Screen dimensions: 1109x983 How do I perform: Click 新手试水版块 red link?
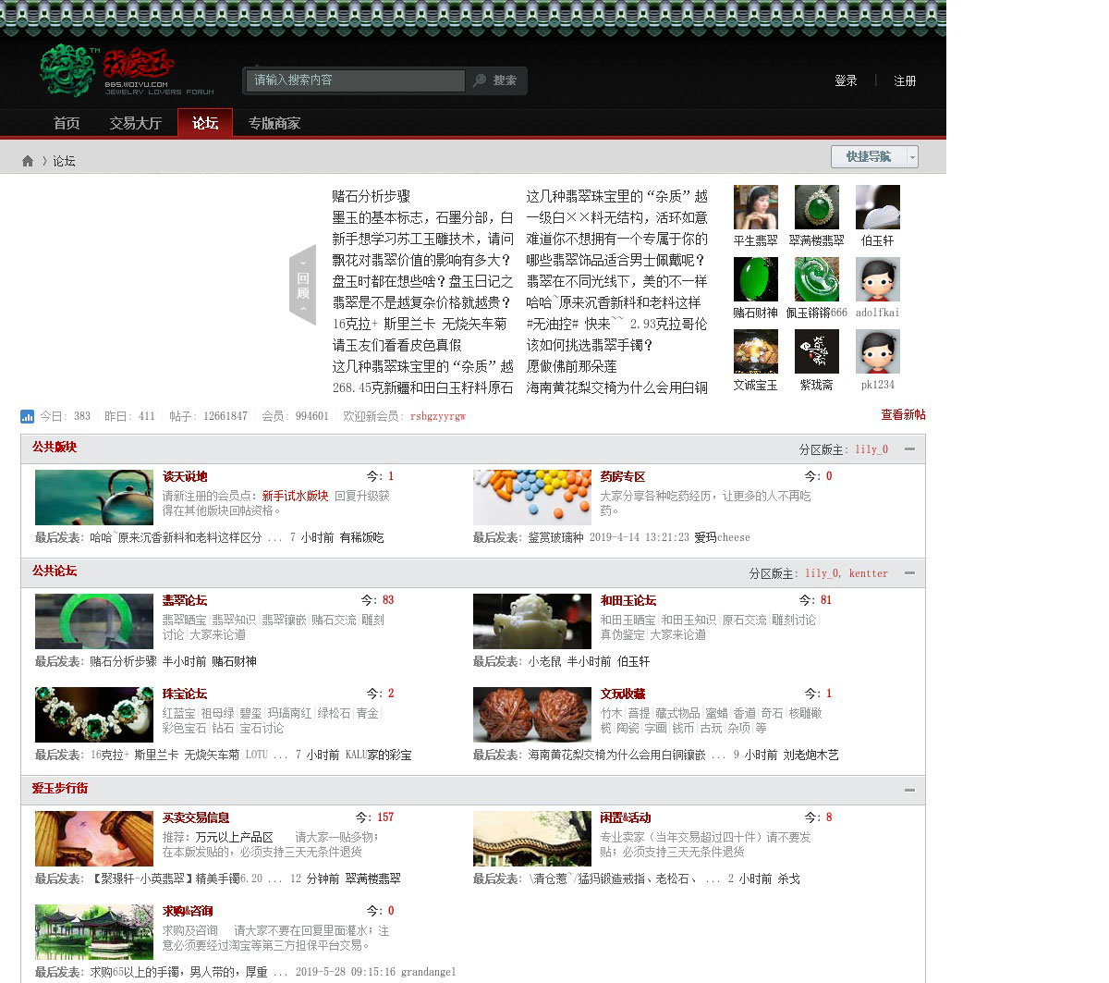pos(295,496)
